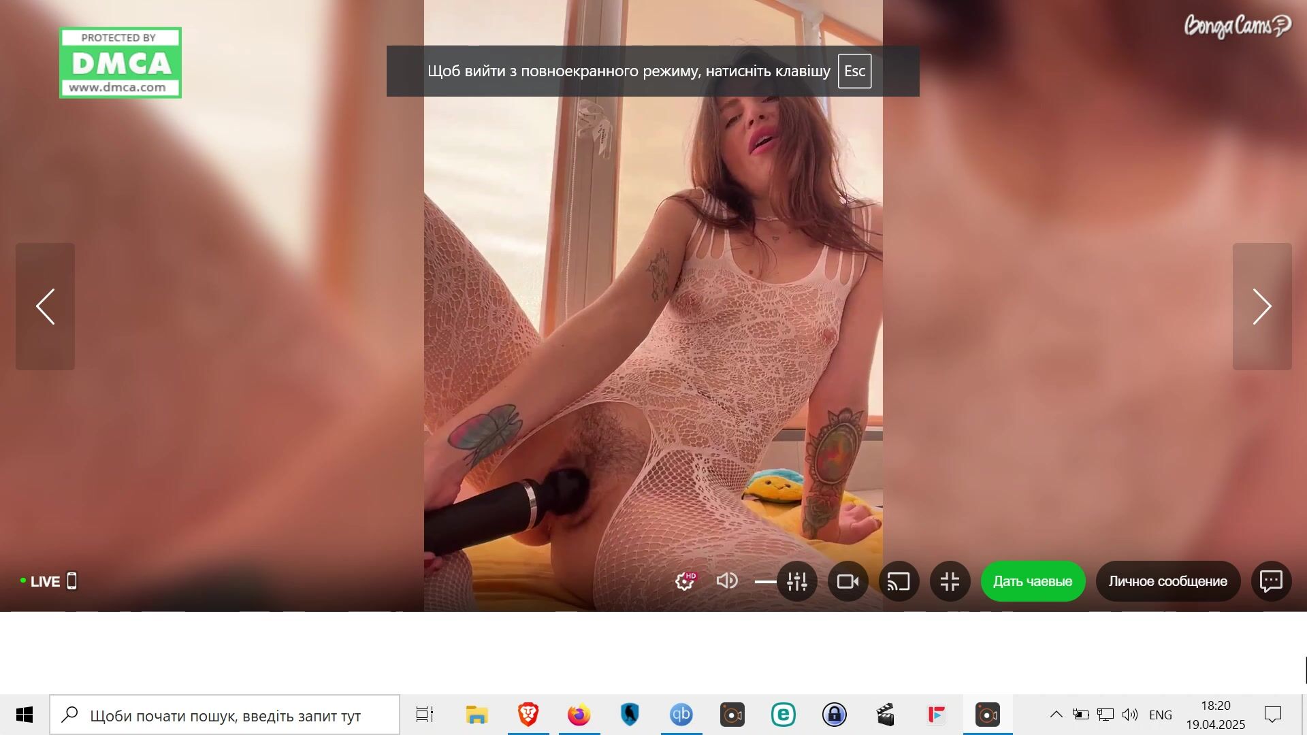Go to the previous stream arrow
Screen dimensions: 1307x735
[x=45, y=306]
